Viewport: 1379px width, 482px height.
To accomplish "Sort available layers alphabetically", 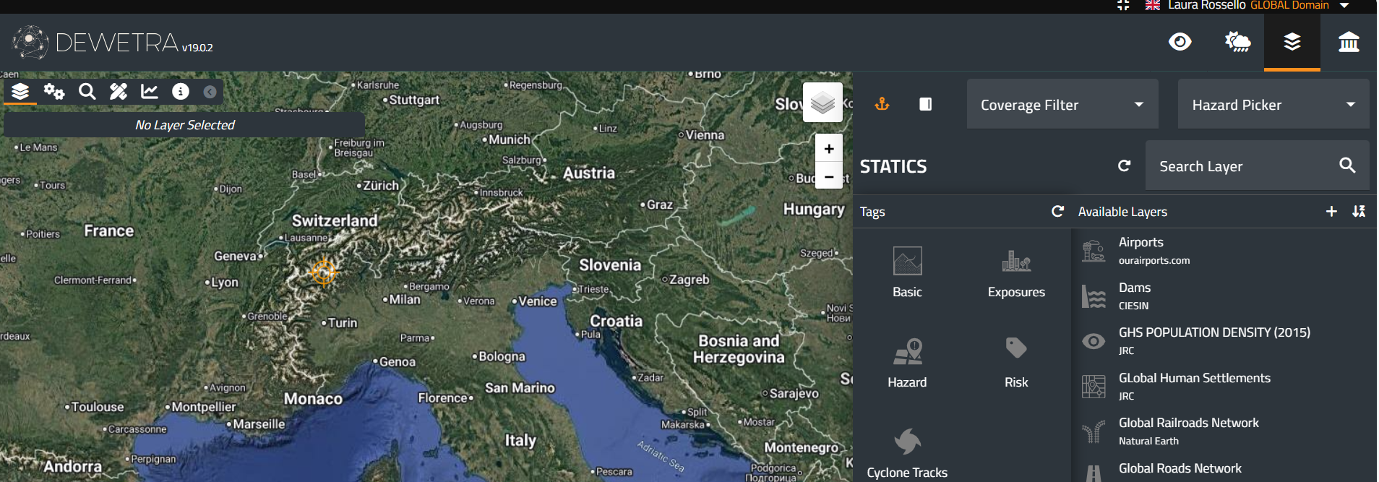I will [x=1359, y=211].
